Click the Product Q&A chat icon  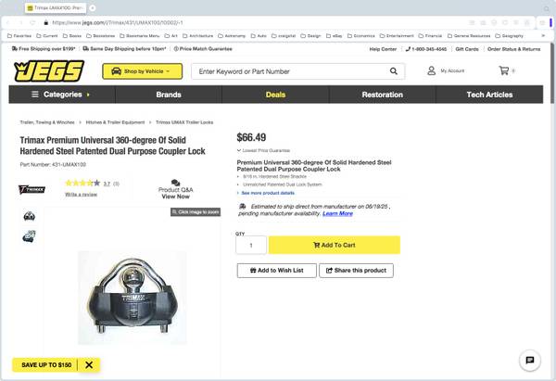(x=175, y=184)
